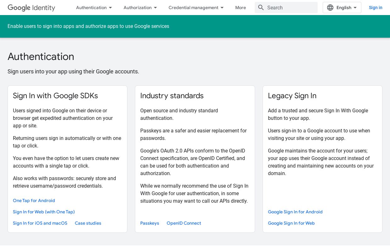Click the Sign in link
390x251 pixels.
point(376,8)
